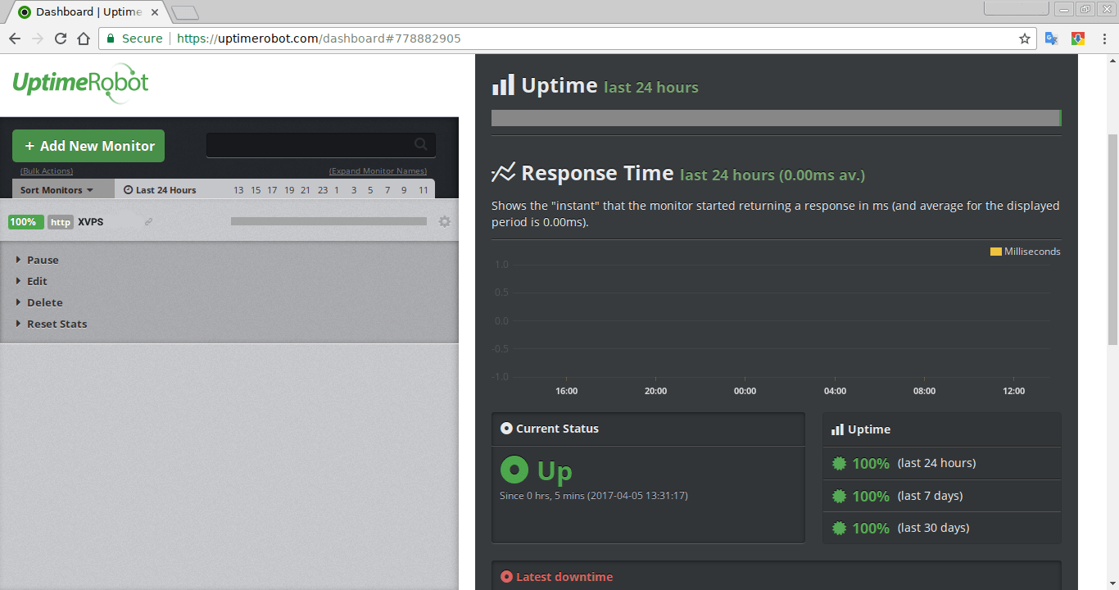This screenshot has width=1119, height=590.
Task: Open the Bulk Actions link
Action: (x=47, y=171)
